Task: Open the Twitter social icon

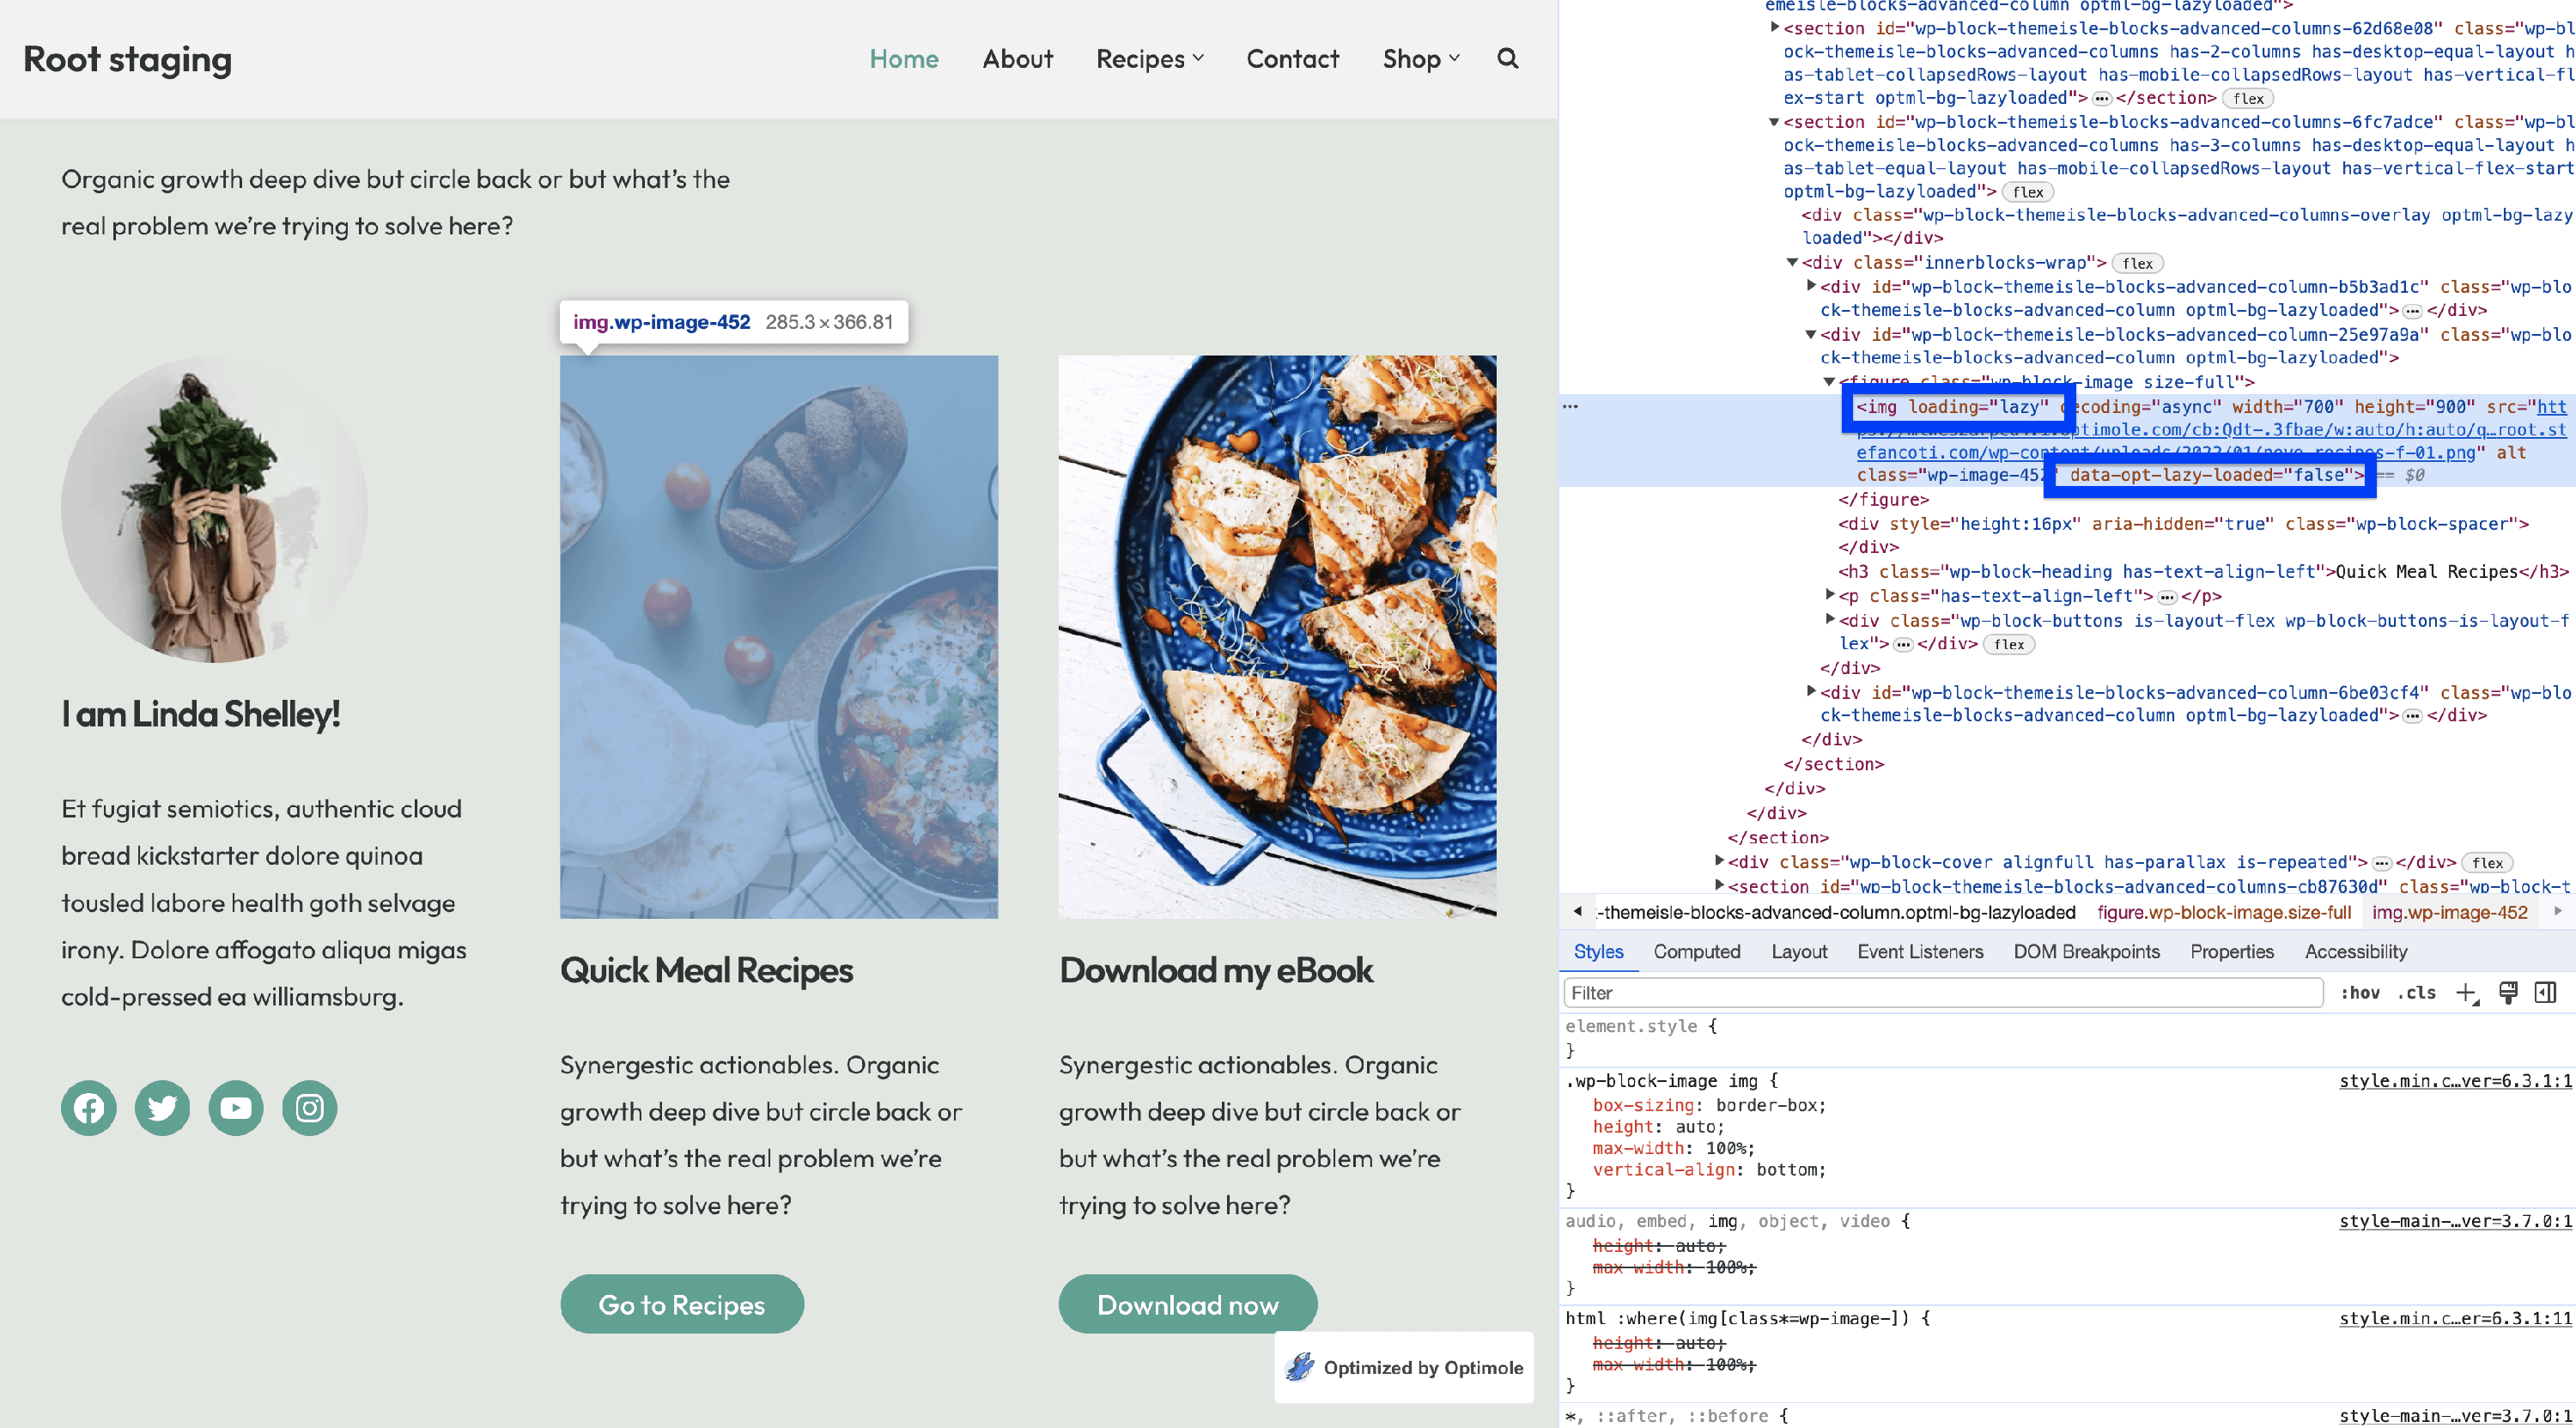Action: tap(162, 1108)
